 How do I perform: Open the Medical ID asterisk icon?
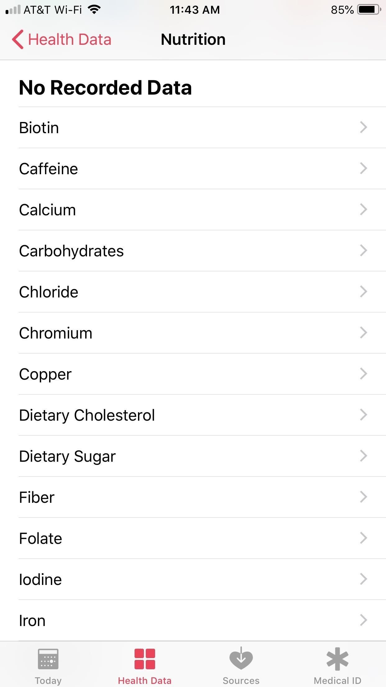(337, 659)
